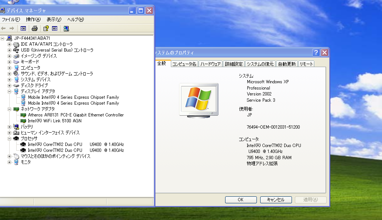Toggle the console tree view toolbar icon
The height and width of the screenshot is (220, 382).
tap(23, 28)
